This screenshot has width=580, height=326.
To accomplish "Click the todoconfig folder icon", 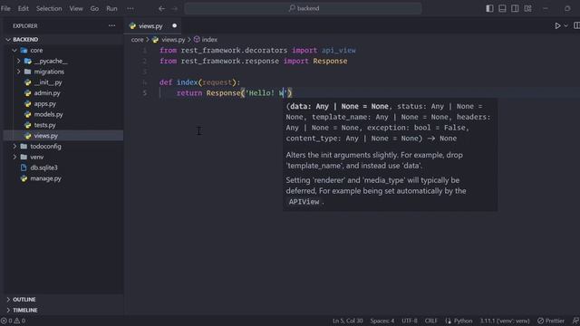I will click(24, 147).
